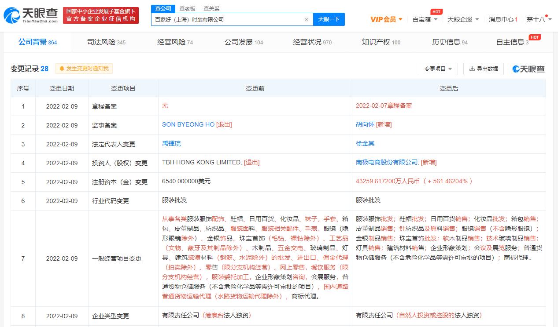Click the company name search input field
Screen dimensions: 558x327
pyautogui.click(x=227, y=19)
